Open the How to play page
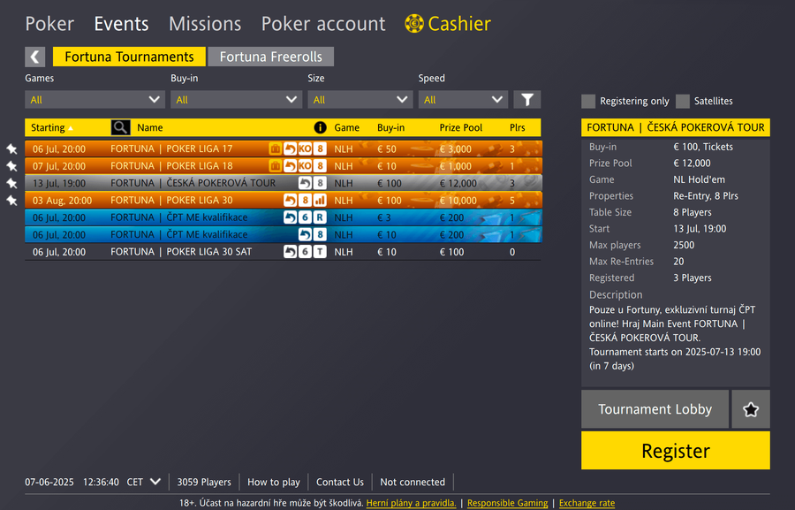This screenshot has width=795, height=510. click(x=274, y=482)
